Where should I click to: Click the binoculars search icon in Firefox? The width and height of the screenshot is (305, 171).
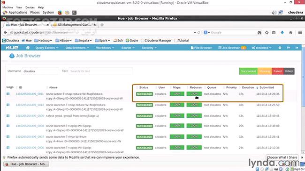point(259,33)
